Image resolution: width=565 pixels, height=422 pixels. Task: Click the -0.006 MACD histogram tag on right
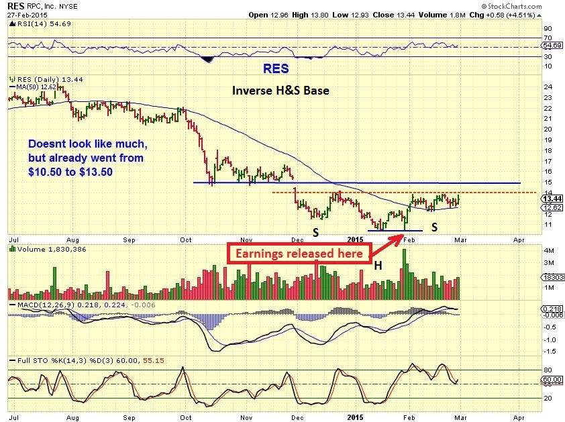[553, 315]
